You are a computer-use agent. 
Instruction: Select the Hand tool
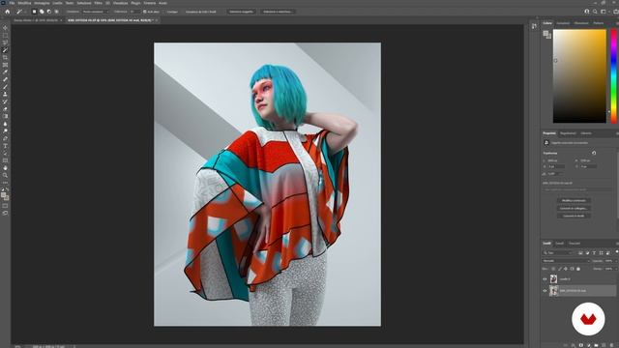click(5, 168)
